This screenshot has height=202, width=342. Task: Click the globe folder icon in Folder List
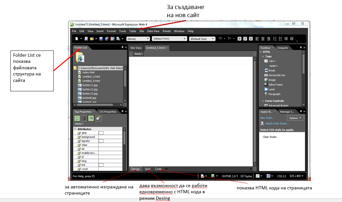pyautogui.click(x=80, y=57)
